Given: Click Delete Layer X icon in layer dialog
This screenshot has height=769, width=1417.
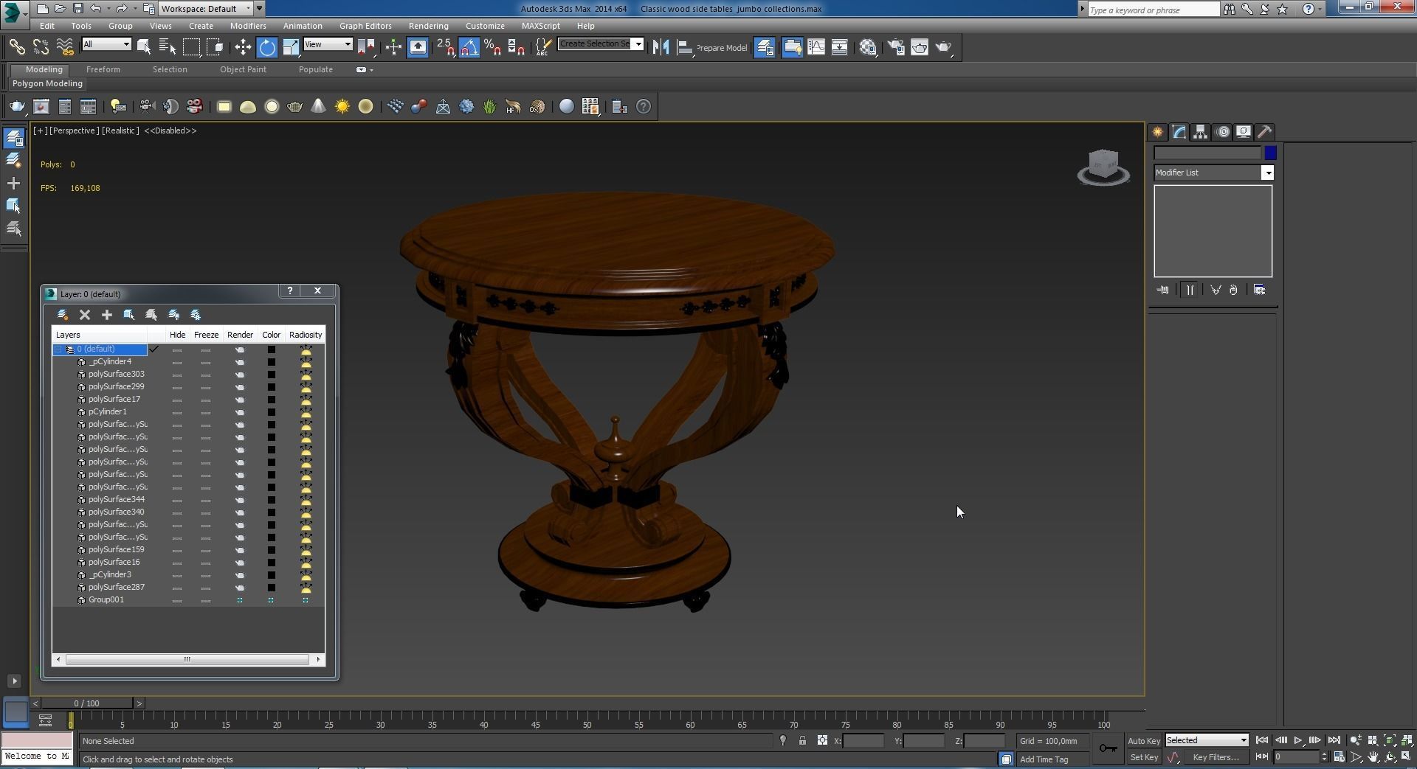Looking at the screenshot, I should click(85, 315).
